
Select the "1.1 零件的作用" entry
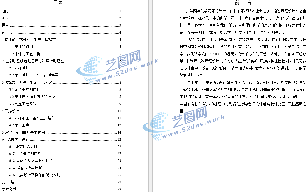coord(65,47)
